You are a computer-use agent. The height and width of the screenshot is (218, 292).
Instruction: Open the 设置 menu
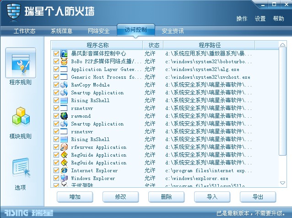pos(260,19)
